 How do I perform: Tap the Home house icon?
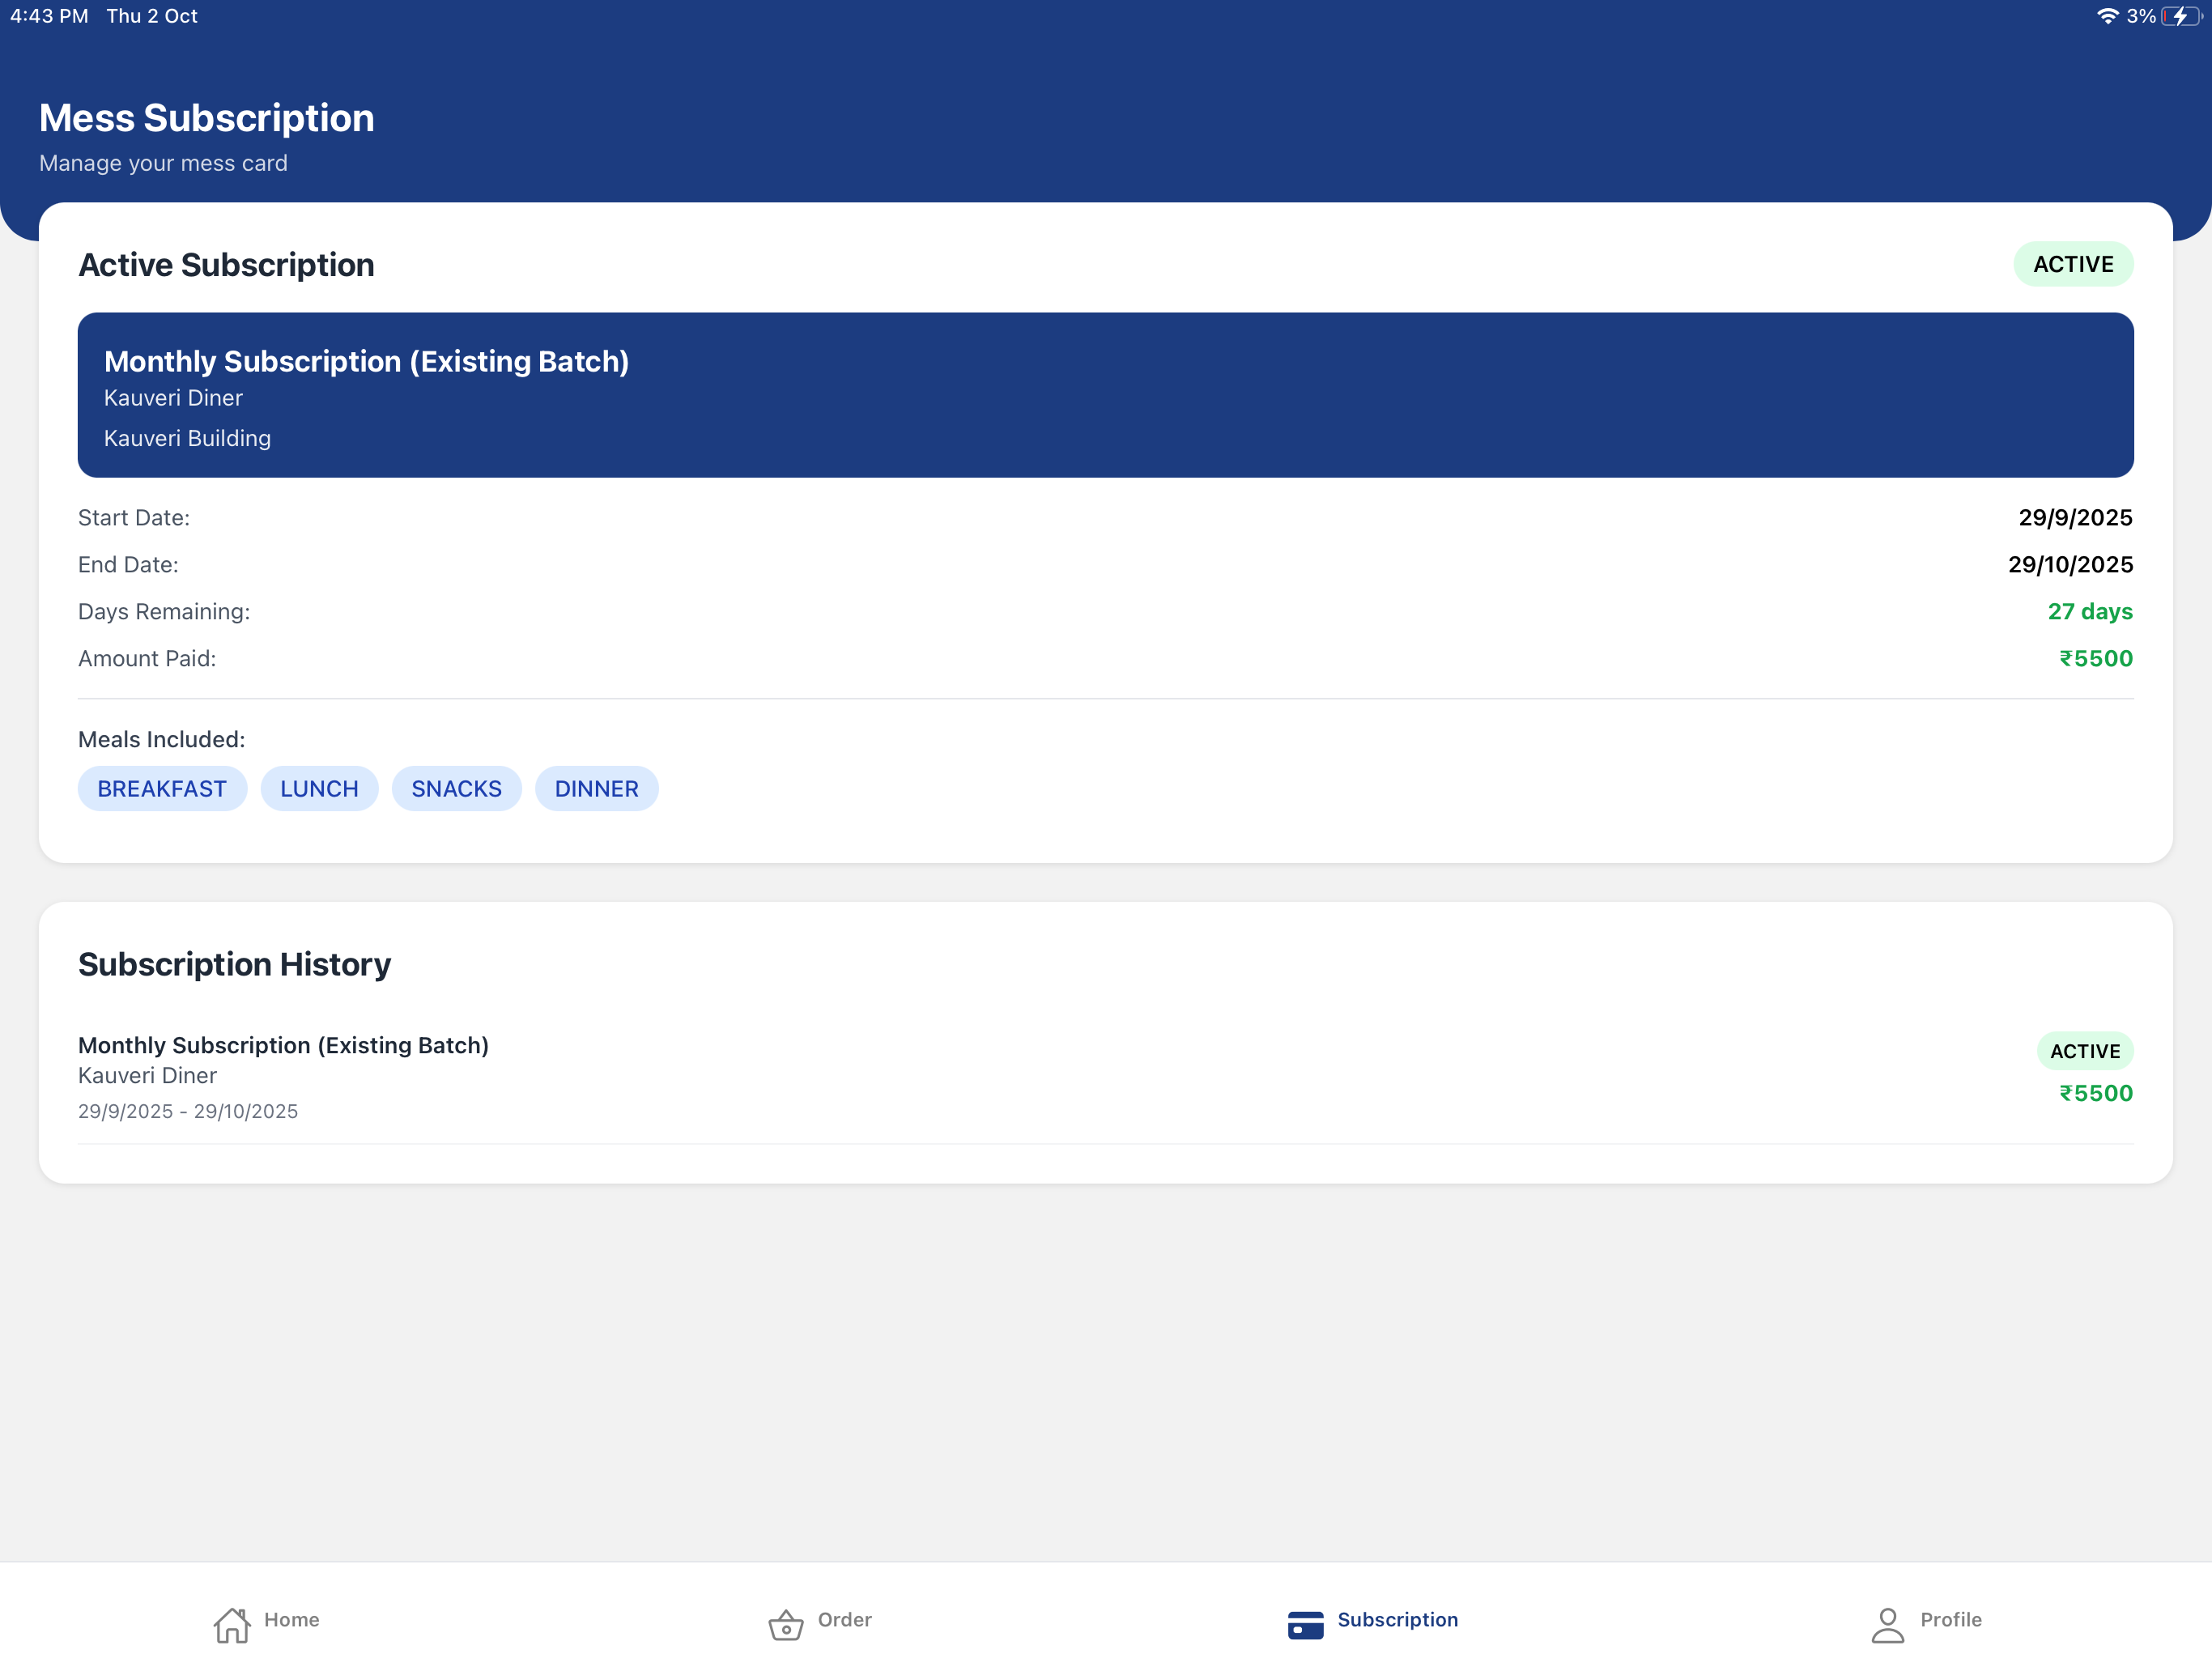pyautogui.click(x=232, y=1625)
